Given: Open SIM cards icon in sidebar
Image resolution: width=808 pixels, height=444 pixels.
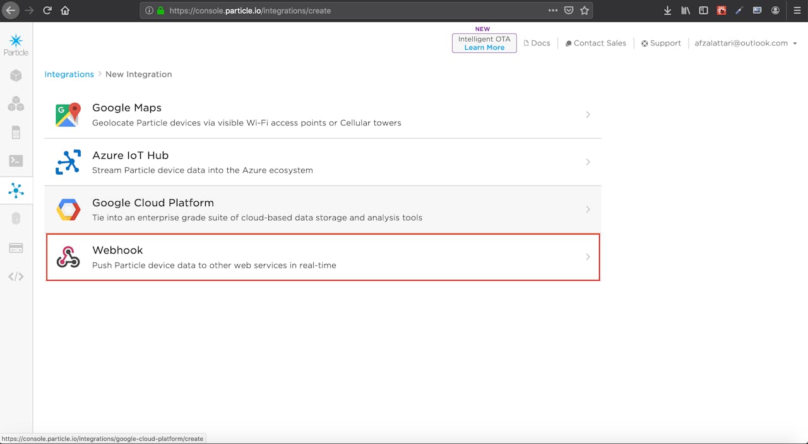Looking at the screenshot, I should pyautogui.click(x=16, y=132).
